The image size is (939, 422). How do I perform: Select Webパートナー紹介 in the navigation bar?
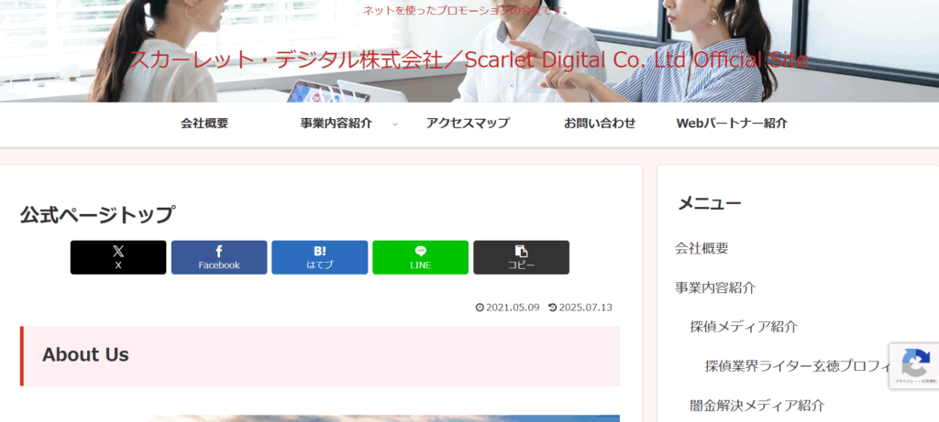[x=732, y=124]
